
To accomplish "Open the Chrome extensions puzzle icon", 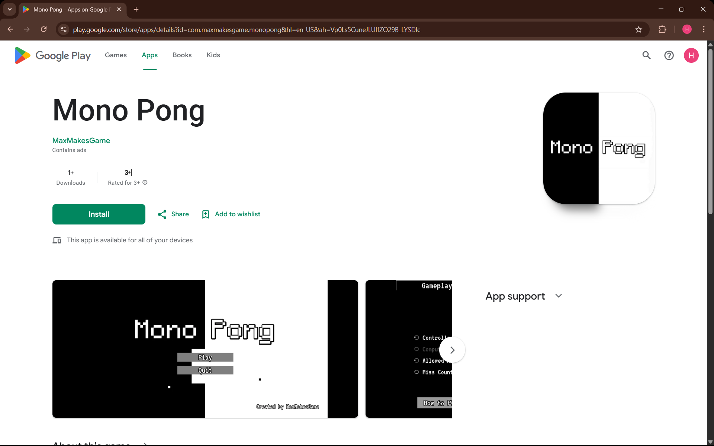I will [662, 29].
